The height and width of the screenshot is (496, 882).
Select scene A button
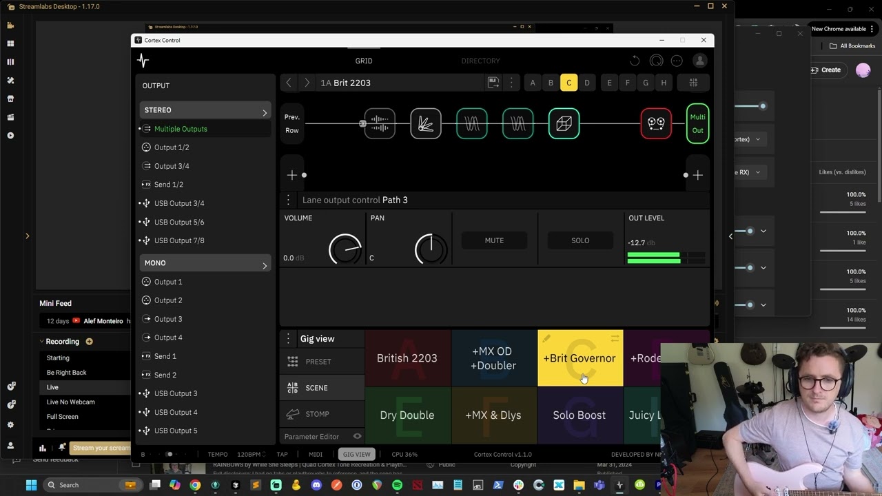533,83
